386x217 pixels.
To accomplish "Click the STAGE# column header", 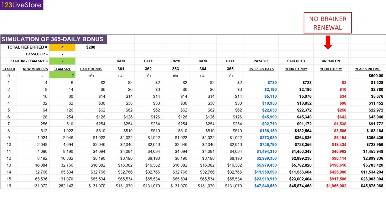I will coord(9,69).
